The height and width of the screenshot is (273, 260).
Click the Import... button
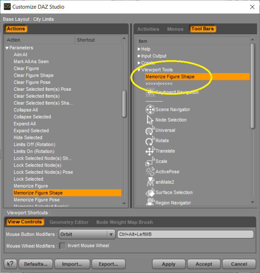[72, 264]
